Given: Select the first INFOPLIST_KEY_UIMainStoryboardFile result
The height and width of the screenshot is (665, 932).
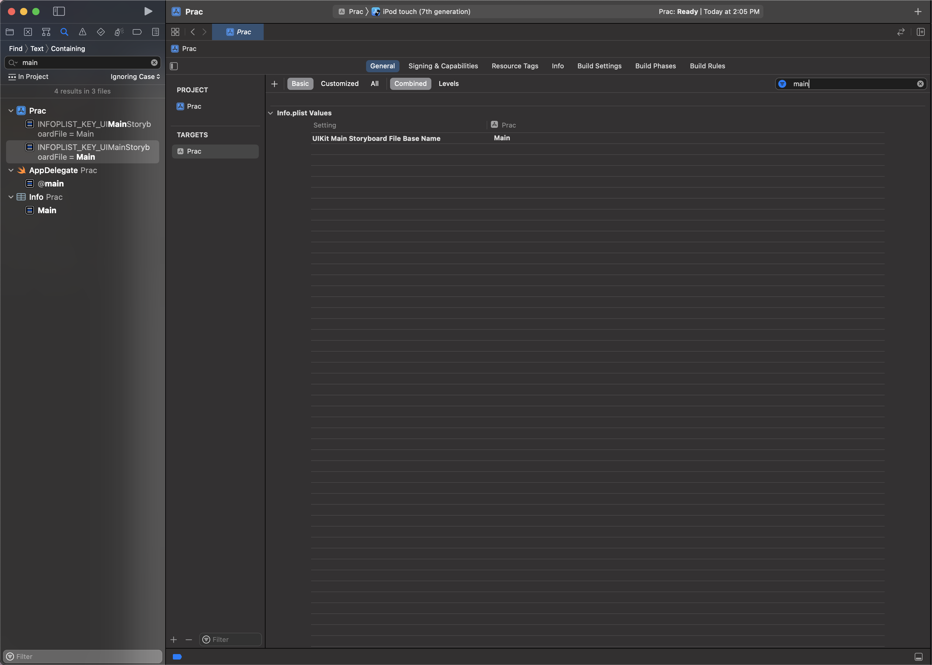Looking at the screenshot, I should click(x=83, y=129).
